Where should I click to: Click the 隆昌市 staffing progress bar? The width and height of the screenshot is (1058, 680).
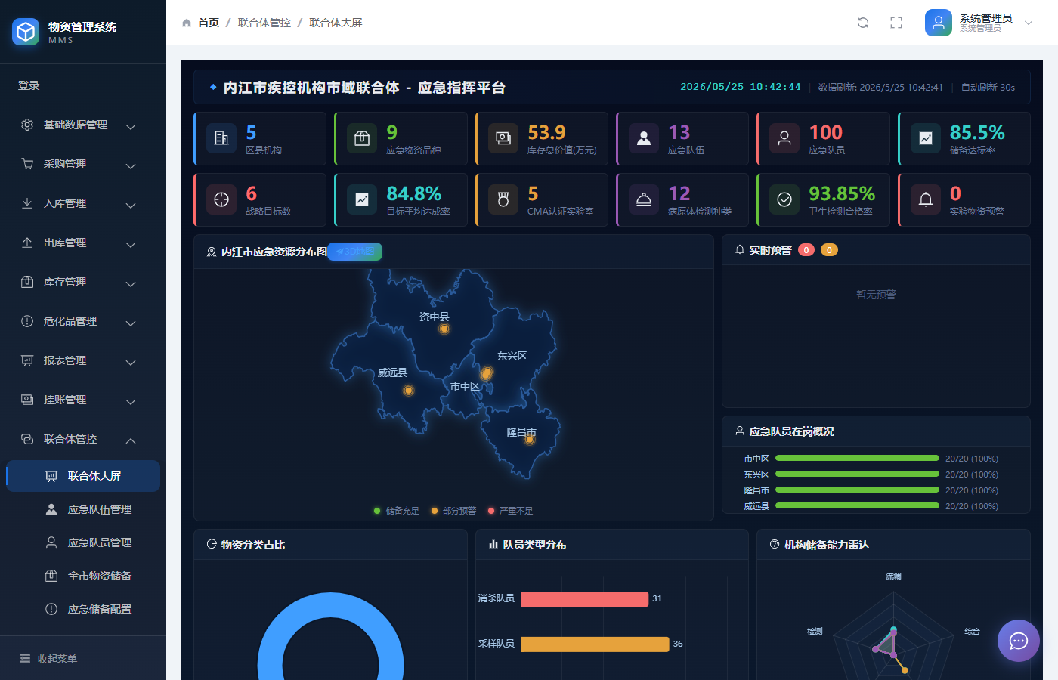[857, 490]
